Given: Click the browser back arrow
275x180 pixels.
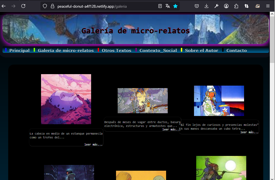Looking at the screenshot, I should click(4, 6).
